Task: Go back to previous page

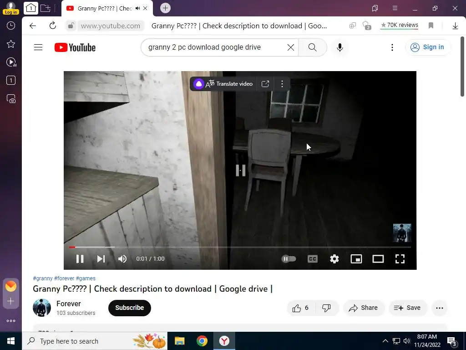Action: [x=33, y=26]
